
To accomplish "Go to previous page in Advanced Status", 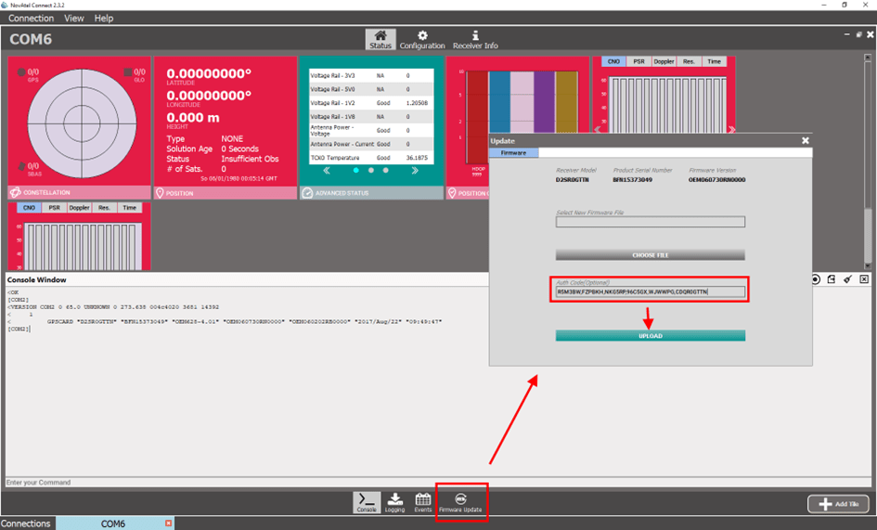I will point(327,170).
